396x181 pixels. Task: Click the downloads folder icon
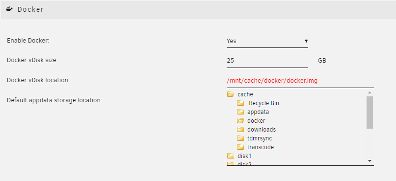pos(240,130)
